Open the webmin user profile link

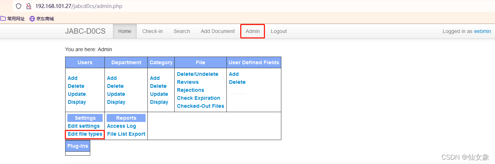click(482, 31)
